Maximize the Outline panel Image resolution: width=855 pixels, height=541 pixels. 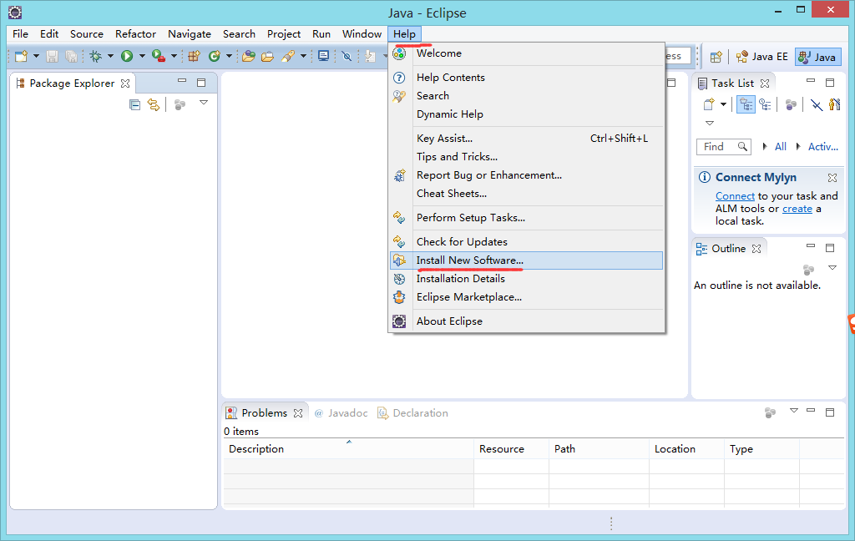pyautogui.click(x=830, y=248)
